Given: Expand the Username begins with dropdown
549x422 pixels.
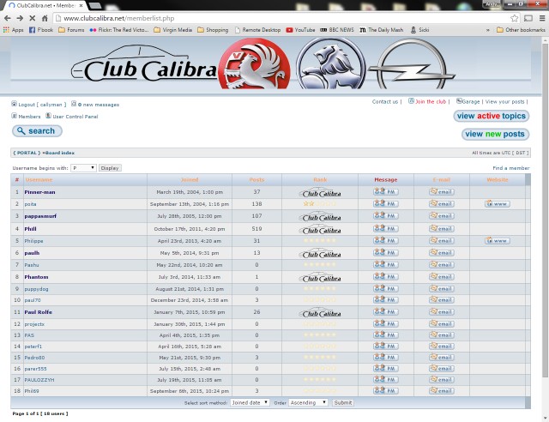Looking at the screenshot, I should coord(84,168).
